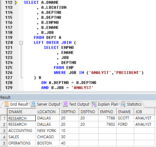Click the OPERATIONS cell
The width and height of the screenshot is (156, 147).
click(22, 143)
